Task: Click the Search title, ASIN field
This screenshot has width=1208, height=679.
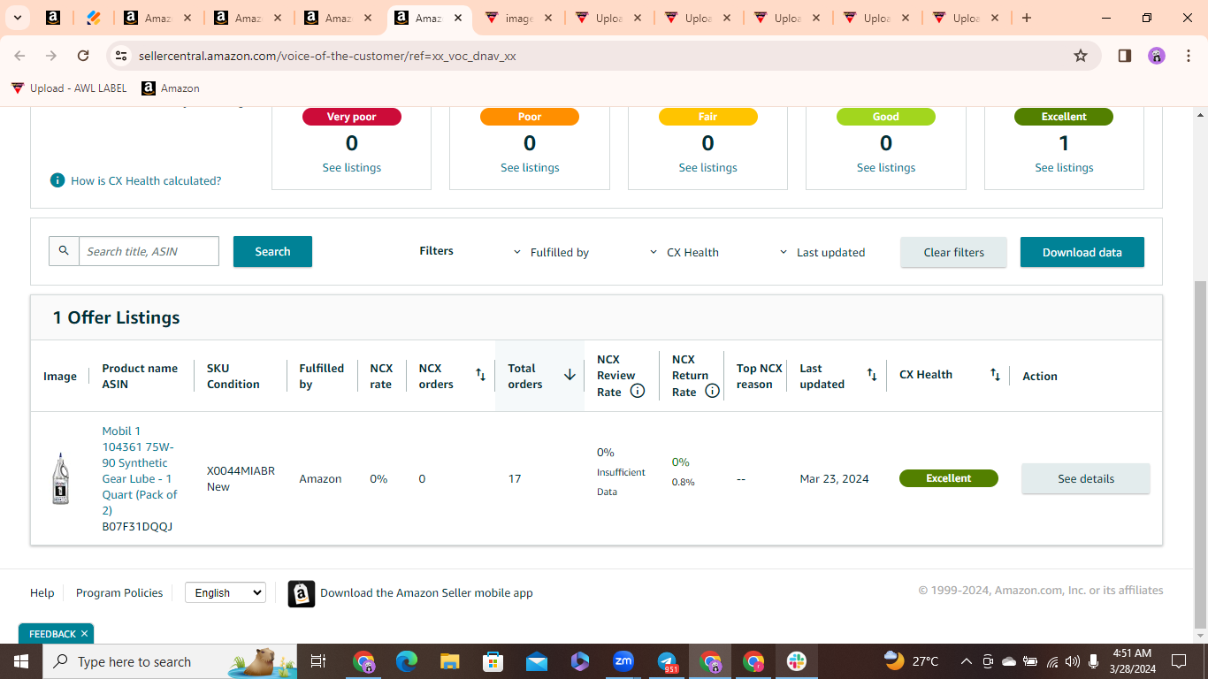Action: point(149,251)
